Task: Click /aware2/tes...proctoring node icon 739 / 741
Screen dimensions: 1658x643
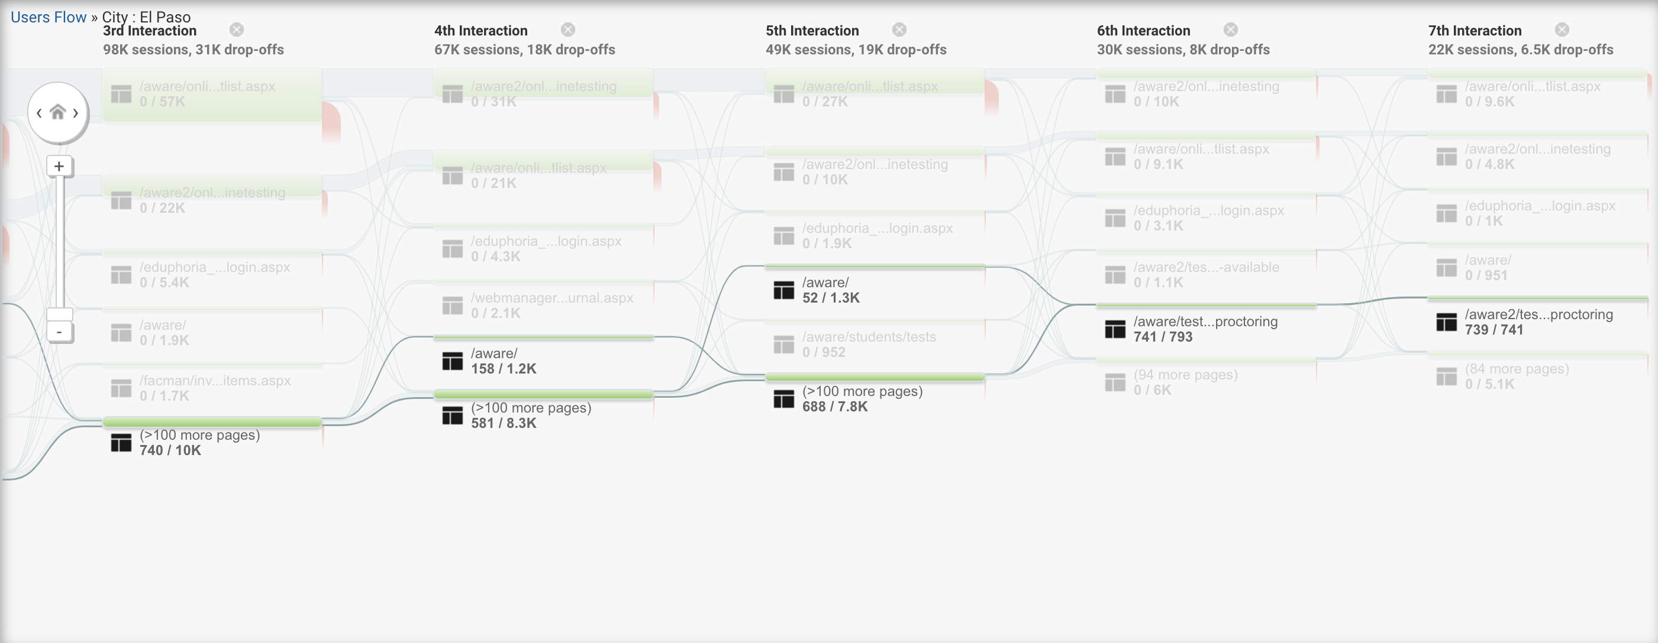Action: click(1446, 322)
